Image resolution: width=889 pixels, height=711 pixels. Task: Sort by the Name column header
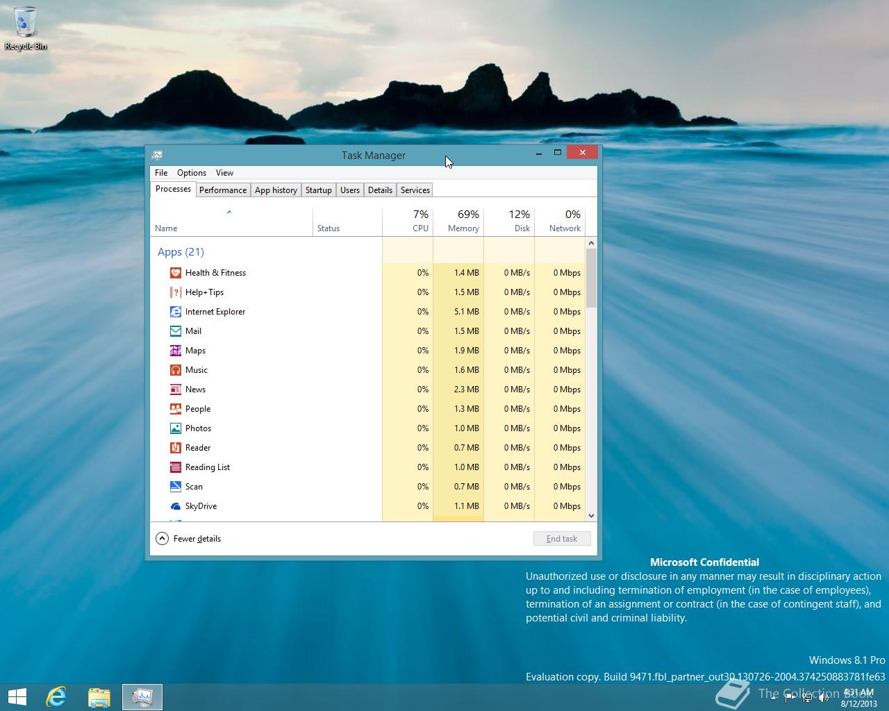(x=231, y=221)
